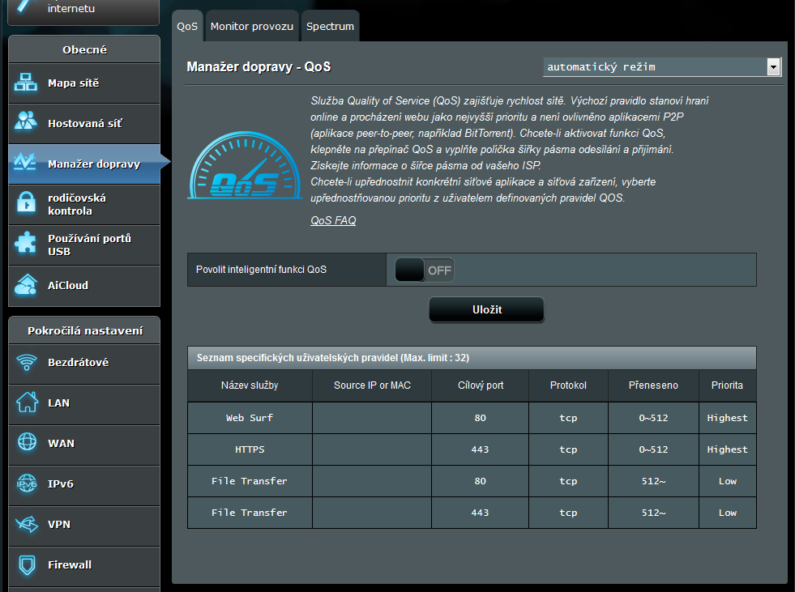795x592 pixels.
Task: Click the Bezdrátové wireless signal icon
Action: point(27,362)
